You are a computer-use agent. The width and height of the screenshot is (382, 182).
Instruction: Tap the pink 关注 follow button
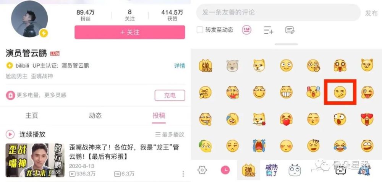(130, 32)
